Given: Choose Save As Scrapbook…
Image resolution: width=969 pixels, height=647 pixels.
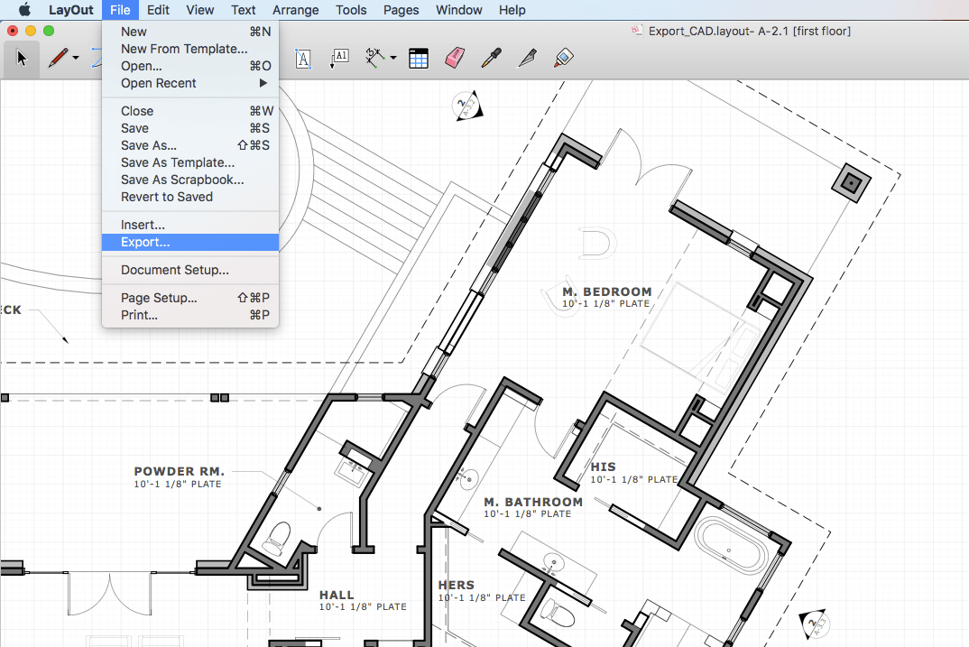Looking at the screenshot, I should point(190,180).
